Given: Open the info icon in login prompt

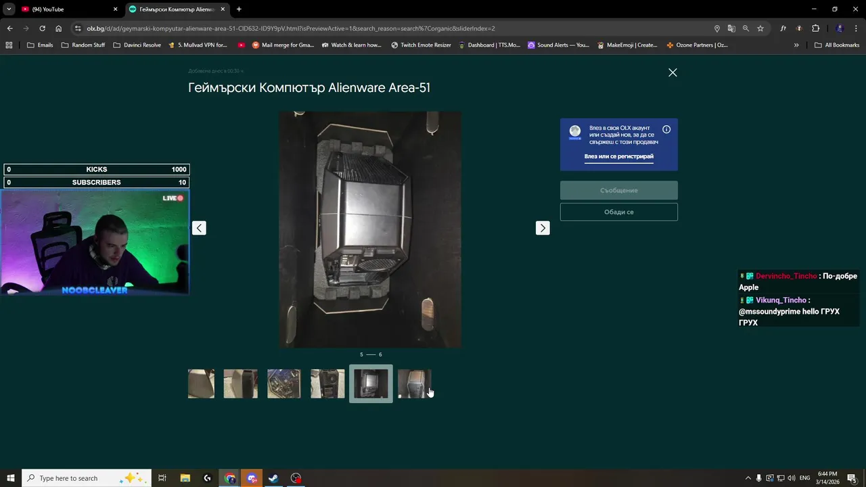Looking at the screenshot, I should tap(666, 129).
